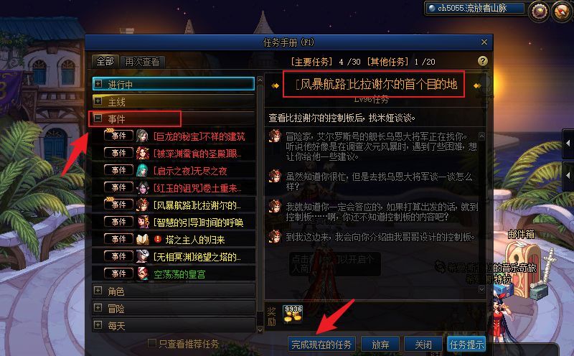
Task: Click the yellow question mark help icon
Action: pyautogui.click(x=482, y=61)
